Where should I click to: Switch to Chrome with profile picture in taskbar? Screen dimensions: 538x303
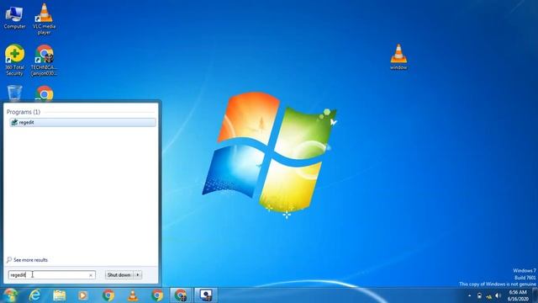[181, 295]
